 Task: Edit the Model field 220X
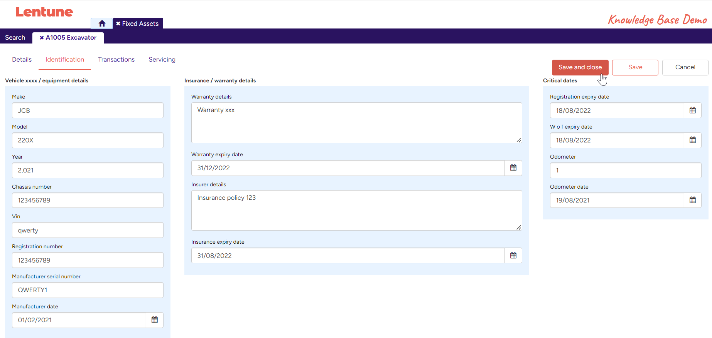tap(88, 140)
